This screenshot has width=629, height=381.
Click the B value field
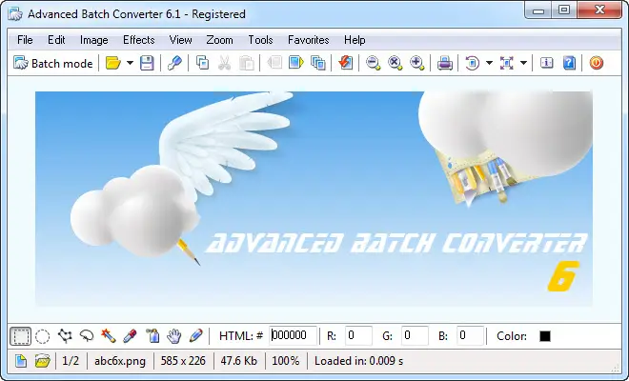(470, 335)
